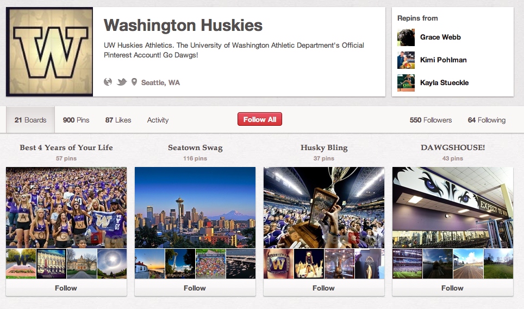Switch to the 900 Pins tab
Screen dimensions: 524x309
[x=76, y=120]
